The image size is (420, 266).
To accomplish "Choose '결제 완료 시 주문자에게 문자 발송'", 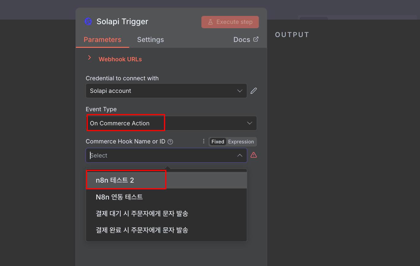I will [142, 230].
